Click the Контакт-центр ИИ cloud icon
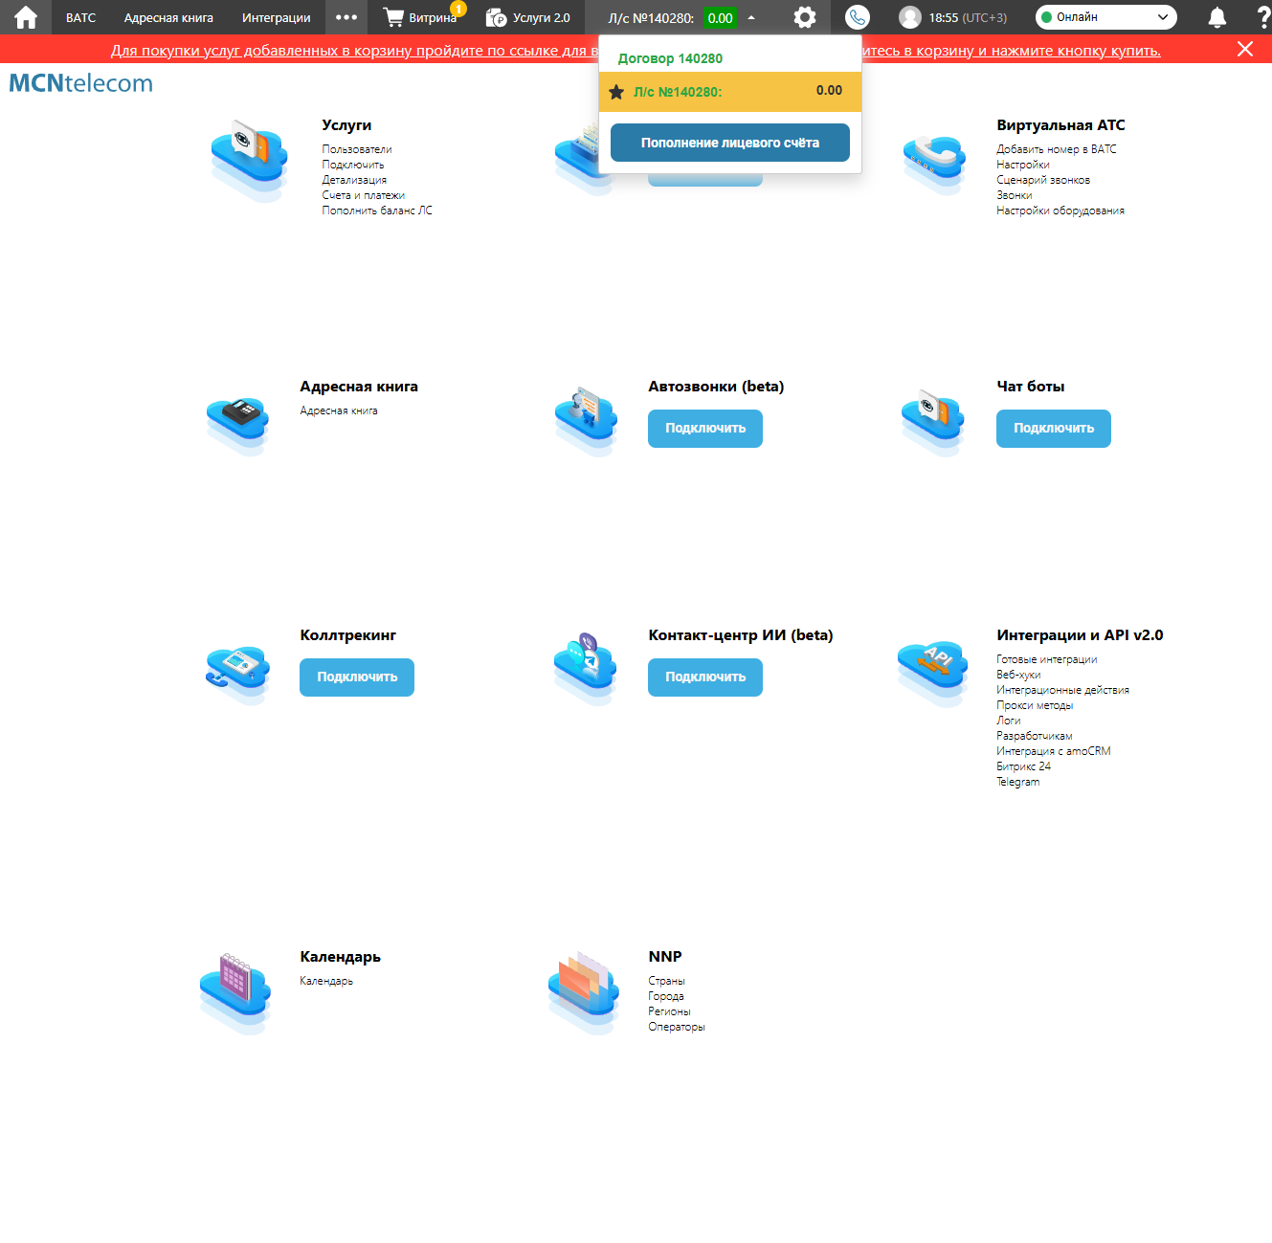The width and height of the screenshot is (1272, 1243). [586, 669]
